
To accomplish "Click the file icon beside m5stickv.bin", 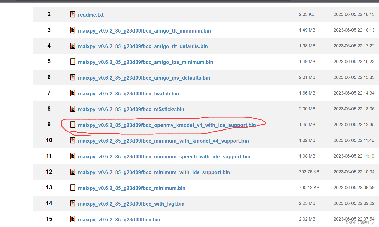I will pos(73,109).
